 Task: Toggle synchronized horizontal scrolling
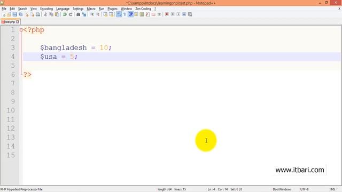[111, 14]
